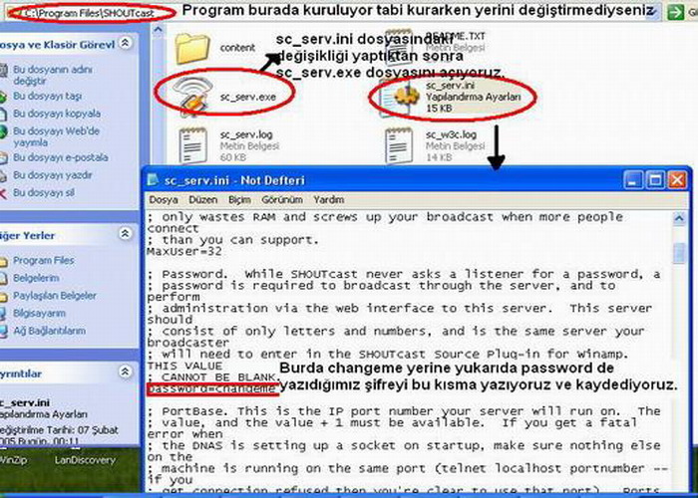Viewport: 698px width, 498px height.
Task: Open Ağ Bağlantılarım link
Action: point(49,331)
